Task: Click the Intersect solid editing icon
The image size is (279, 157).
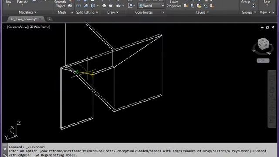Action: click(x=78, y=6)
